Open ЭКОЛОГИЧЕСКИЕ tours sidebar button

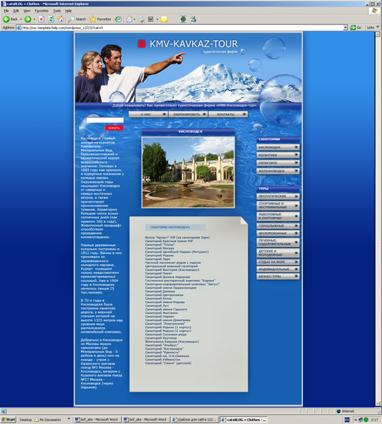pyautogui.click(x=278, y=196)
